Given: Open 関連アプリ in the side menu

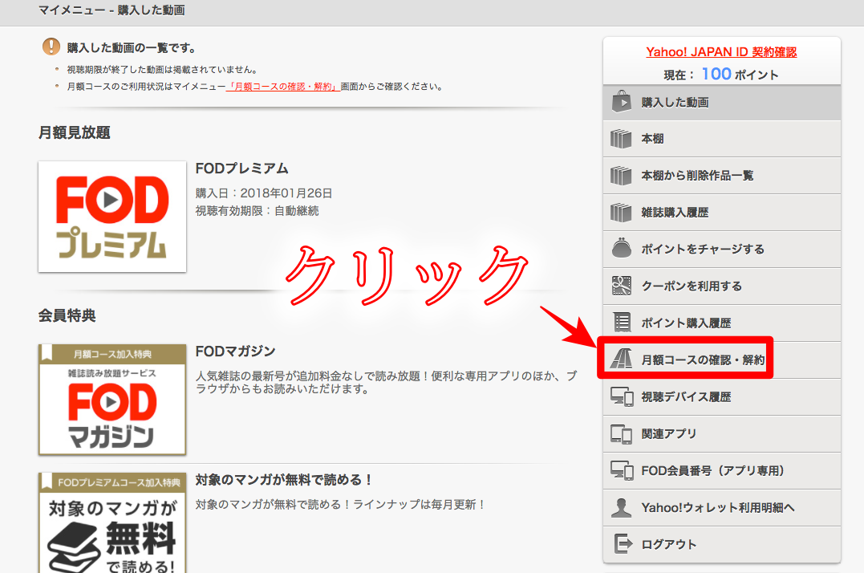Looking at the screenshot, I should (x=722, y=434).
